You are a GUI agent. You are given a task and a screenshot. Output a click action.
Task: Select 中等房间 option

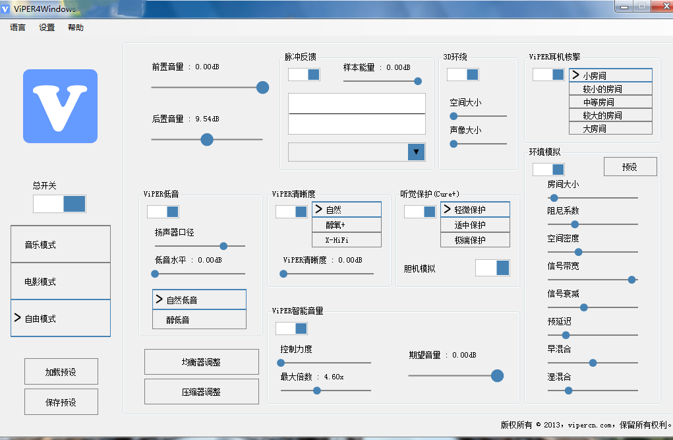(x=610, y=102)
